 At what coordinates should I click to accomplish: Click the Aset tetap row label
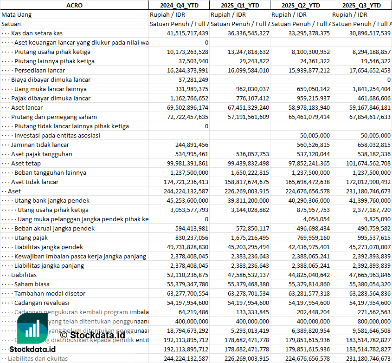(x=26, y=163)
